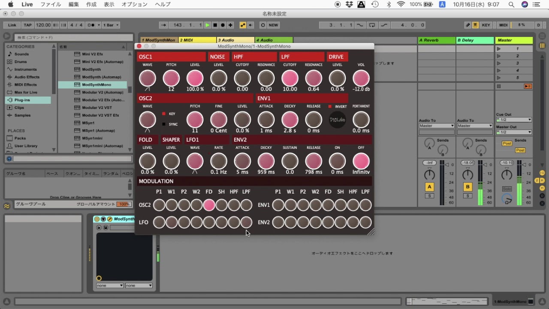Select Mini V2 Efx in the plug-in list

pyautogui.click(x=92, y=54)
